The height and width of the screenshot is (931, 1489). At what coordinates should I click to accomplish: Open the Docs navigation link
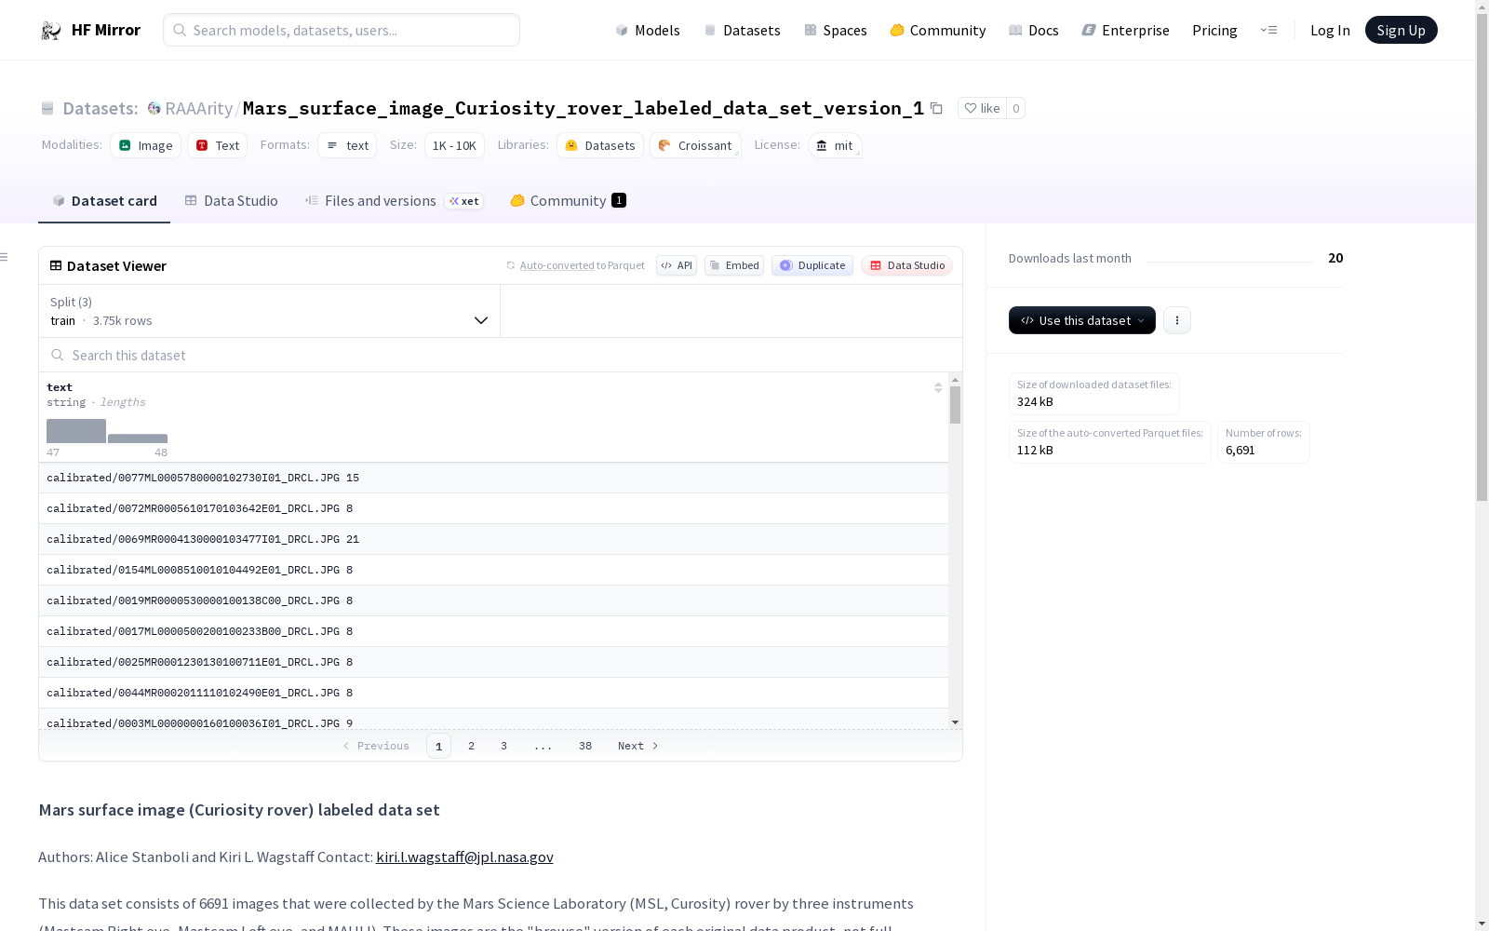click(1033, 30)
